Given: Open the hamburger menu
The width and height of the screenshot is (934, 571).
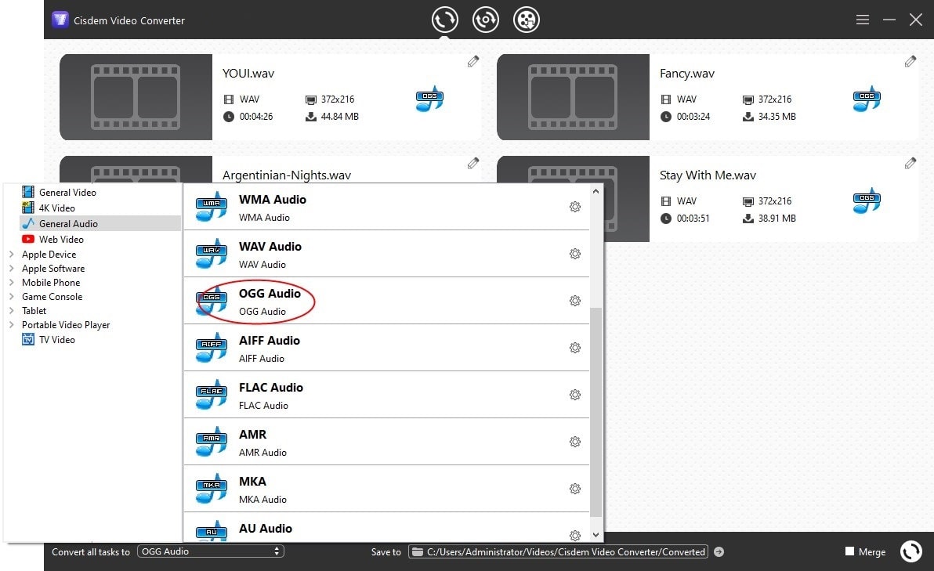Looking at the screenshot, I should pos(862,19).
